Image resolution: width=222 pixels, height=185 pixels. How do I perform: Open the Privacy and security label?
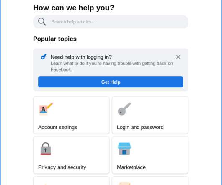[62, 167]
